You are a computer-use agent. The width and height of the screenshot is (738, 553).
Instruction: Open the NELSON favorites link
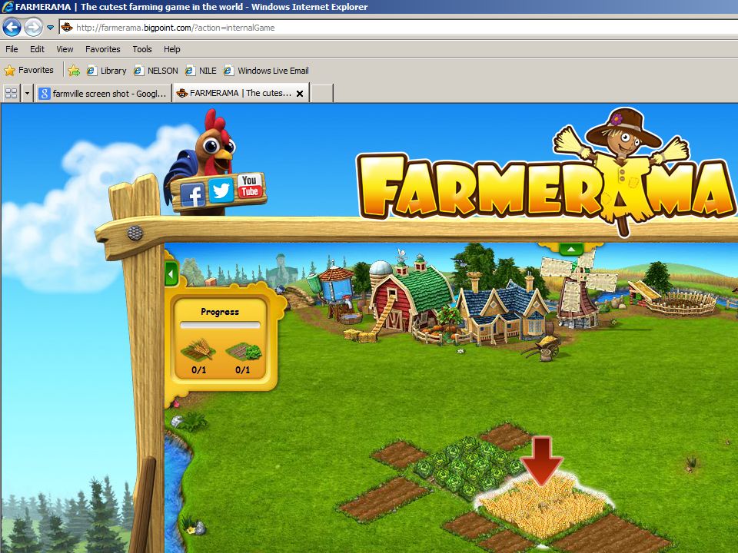coord(156,71)
